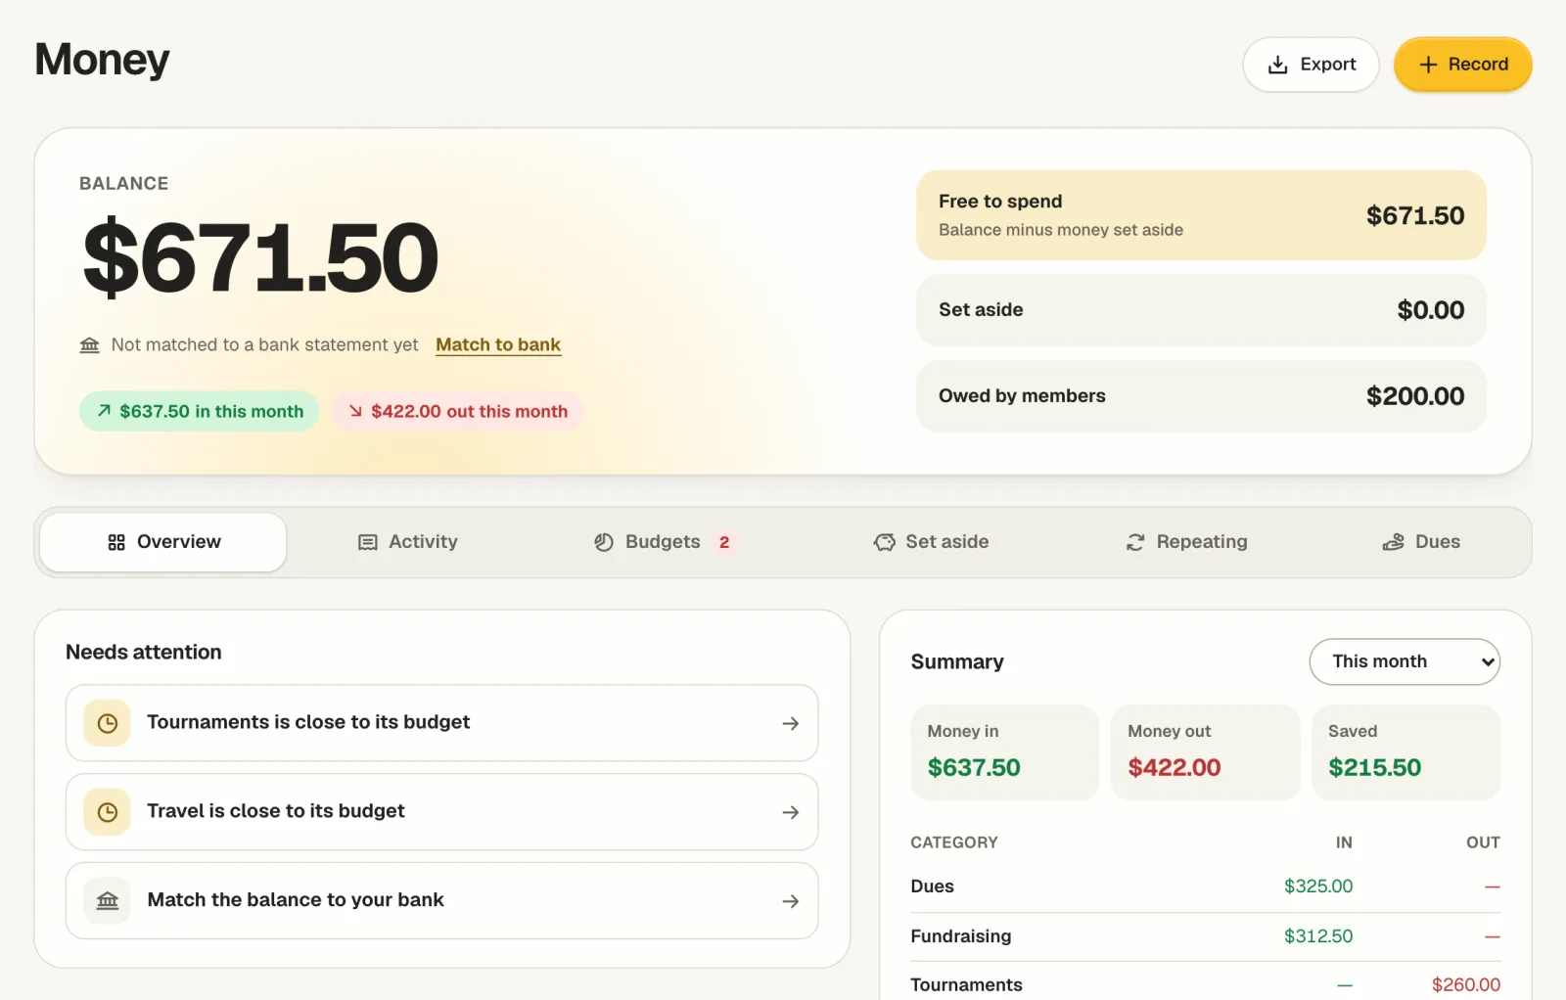Click the plus icon on Record
The image size is (1566, 1000).
(1428, 65)
